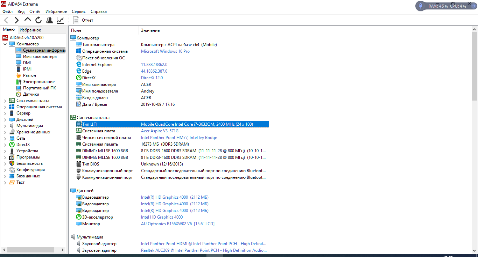Click the Программы tree icon
The height and width of the screenshot is (257, 478).
12,157
